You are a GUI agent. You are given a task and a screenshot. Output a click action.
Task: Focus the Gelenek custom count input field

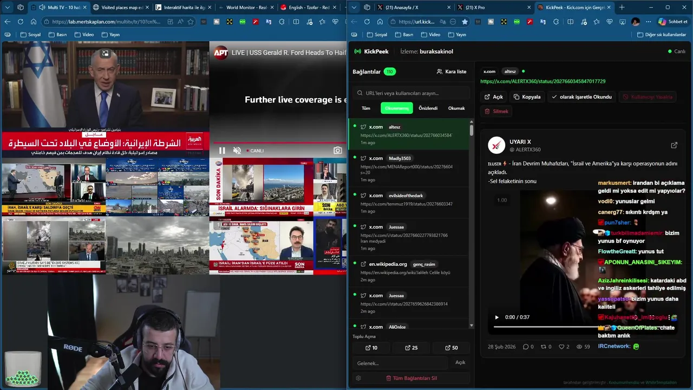coord(400,363)
